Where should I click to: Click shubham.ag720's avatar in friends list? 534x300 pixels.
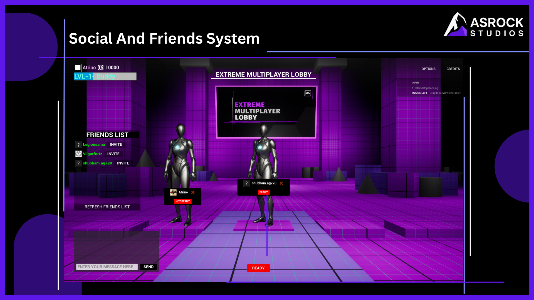tap(78, 163)
